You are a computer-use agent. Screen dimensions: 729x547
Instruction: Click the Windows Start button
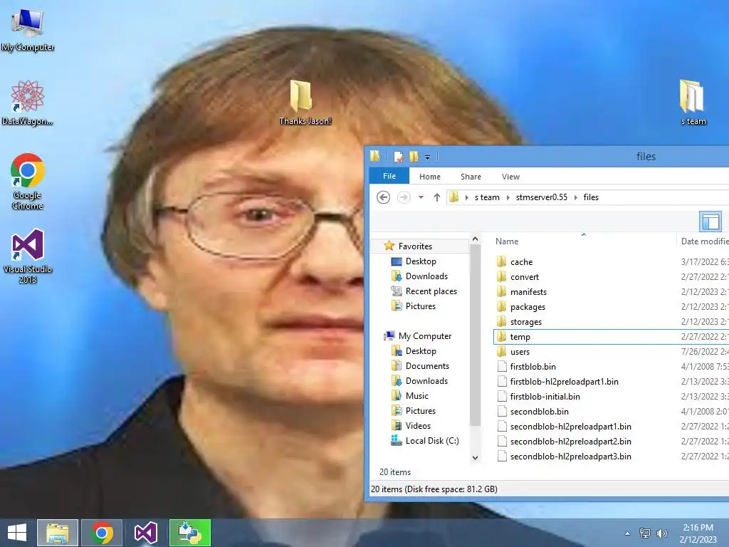[17, 533]
